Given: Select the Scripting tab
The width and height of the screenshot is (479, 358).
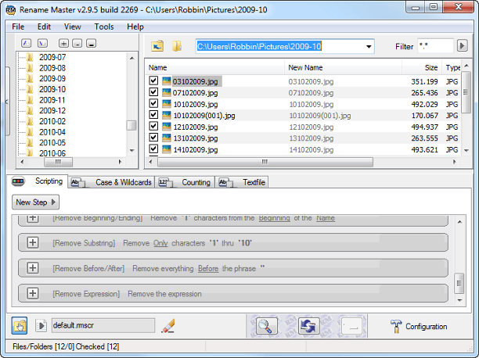Looking at the screenshot, I should [x=38, y=181].
